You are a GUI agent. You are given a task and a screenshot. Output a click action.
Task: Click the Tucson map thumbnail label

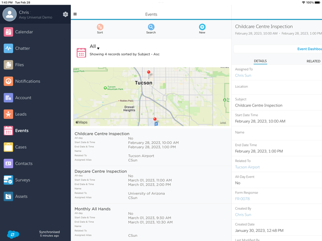(144, 83)
